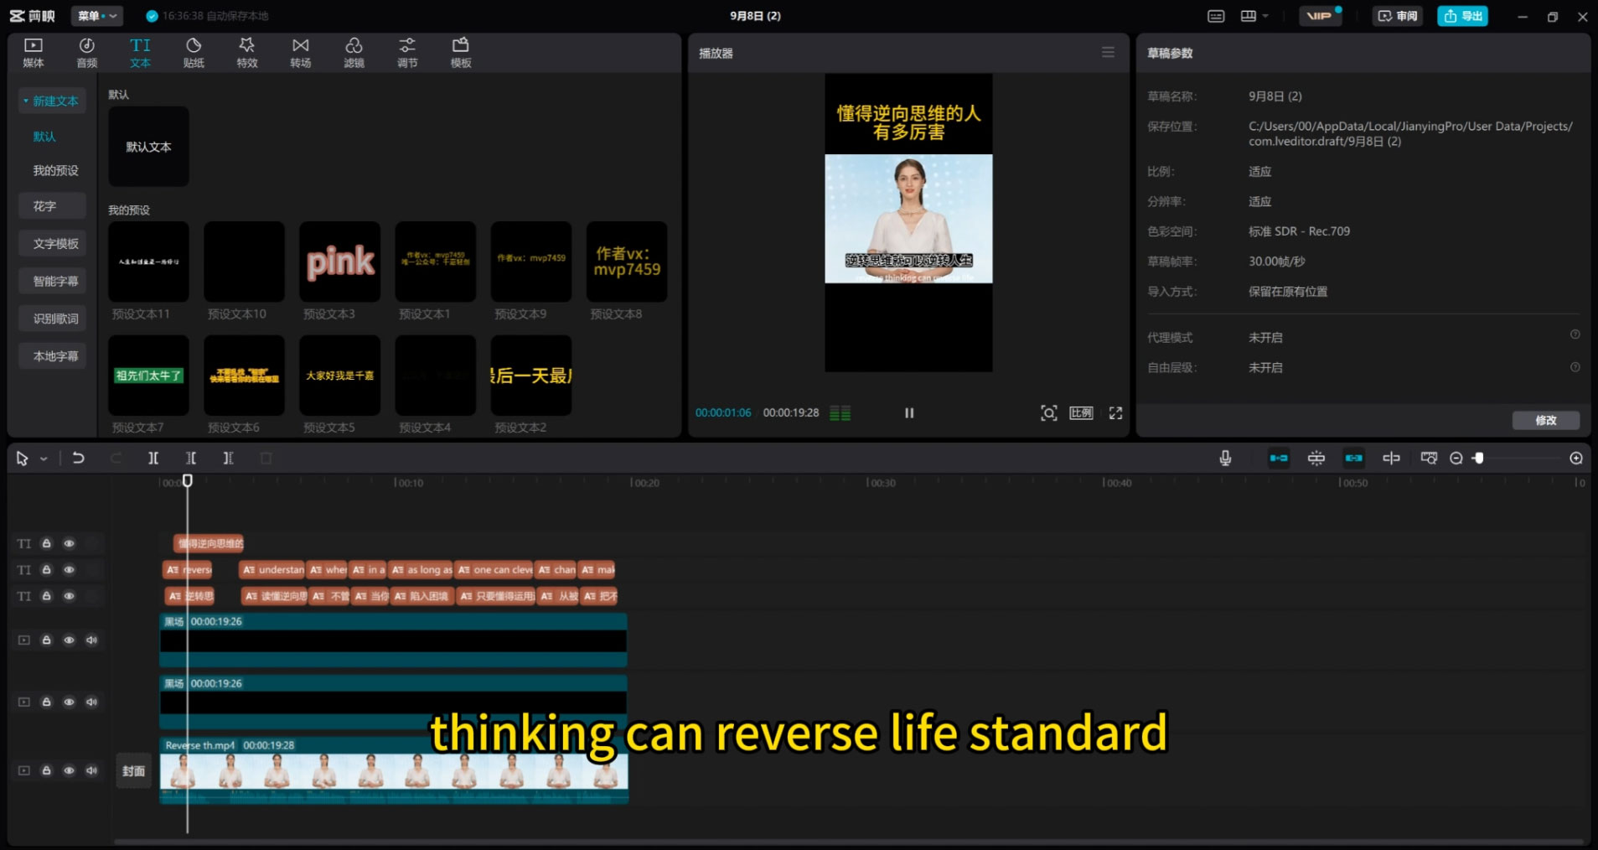Viewport: 1598px width, 850px height.
Task: Open the 特效 effects panel
Action: 246,52
